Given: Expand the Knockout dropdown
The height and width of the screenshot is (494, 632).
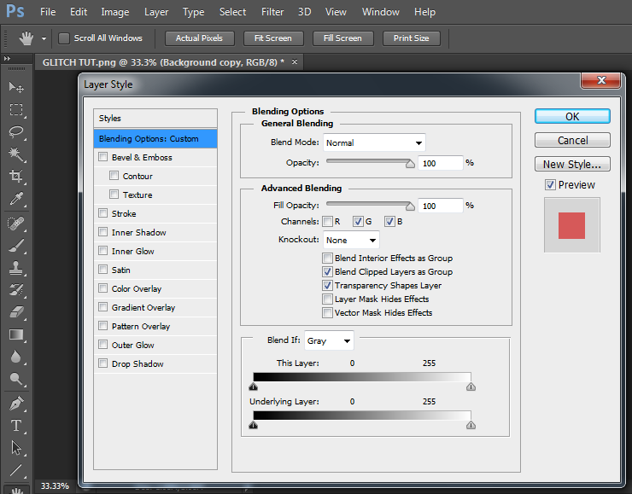Looking at the screenshot, I should [x=350, y=241].
